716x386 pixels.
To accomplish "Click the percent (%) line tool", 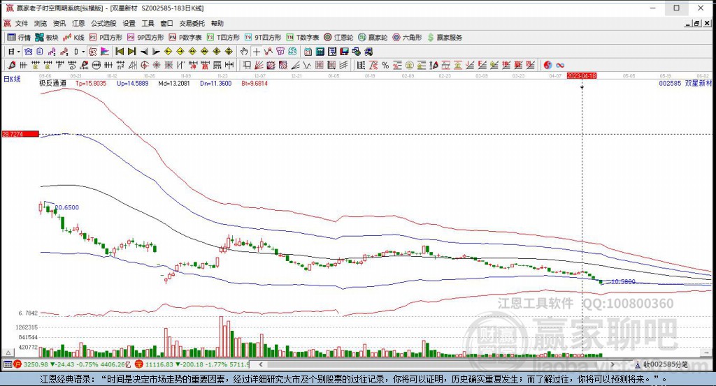I will tap(385, 65).
